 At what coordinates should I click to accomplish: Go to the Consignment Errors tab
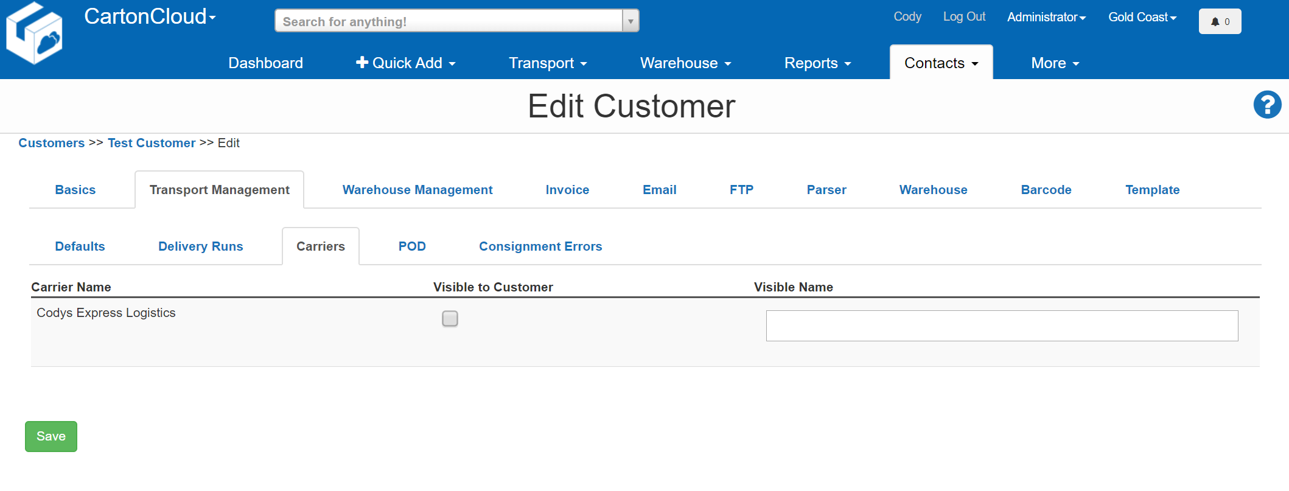[540, 246]
